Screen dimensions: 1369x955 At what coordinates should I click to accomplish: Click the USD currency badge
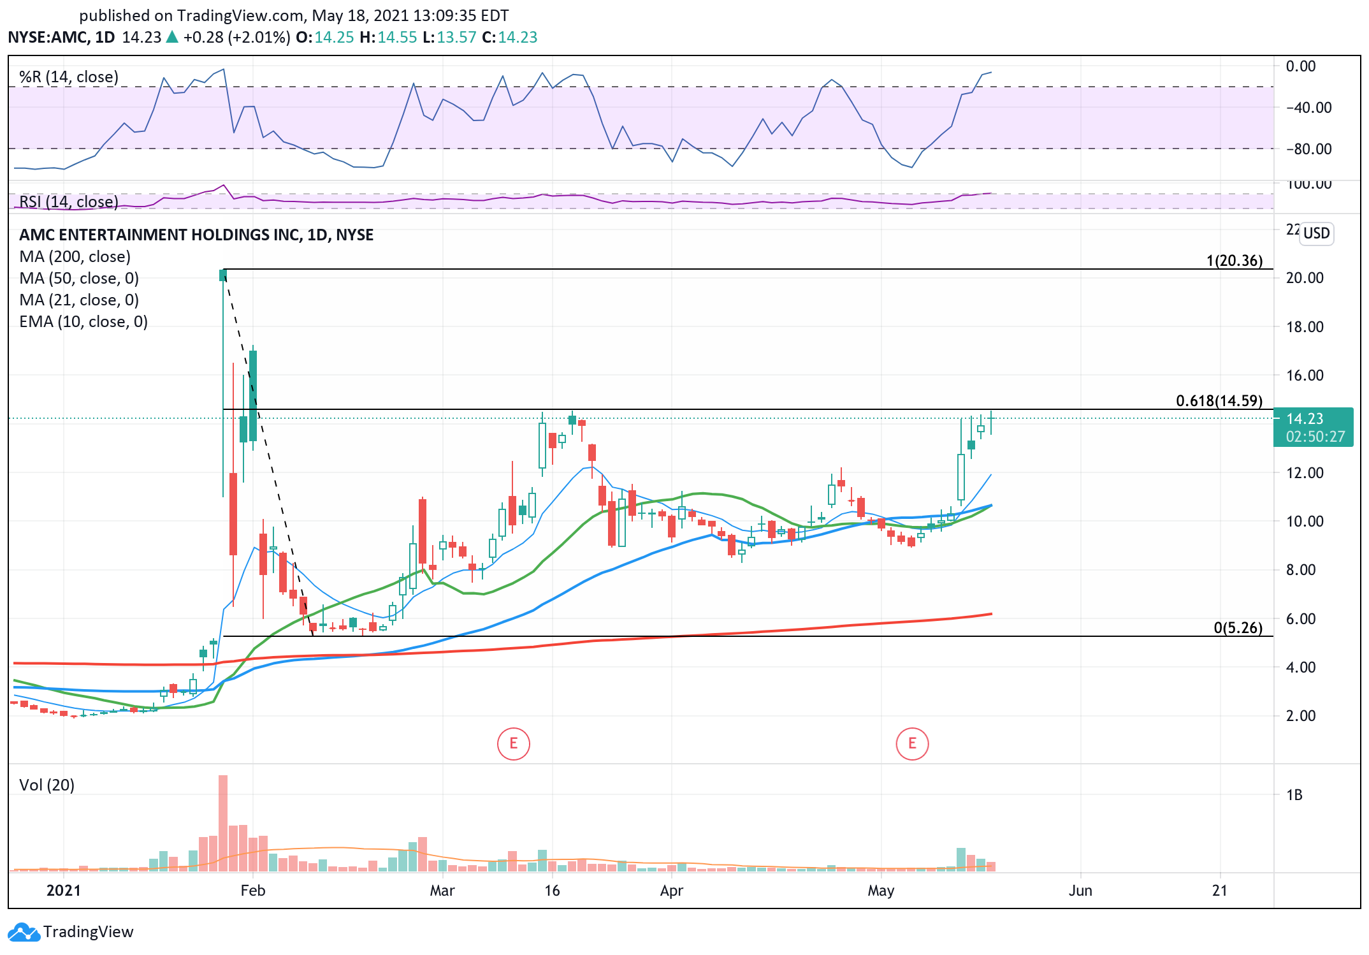1315,233
